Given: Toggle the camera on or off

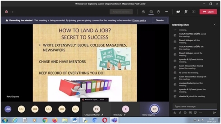Looking at the screenshot, I should click(x=178, y=12).
